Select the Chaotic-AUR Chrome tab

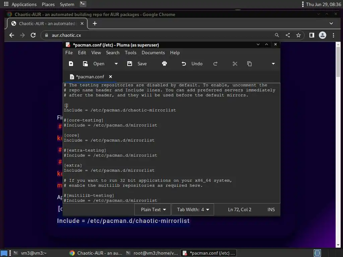[48, 23]
